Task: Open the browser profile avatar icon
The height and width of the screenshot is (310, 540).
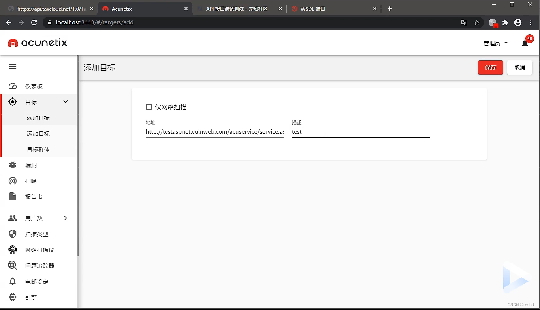Action: coord(518,22)
